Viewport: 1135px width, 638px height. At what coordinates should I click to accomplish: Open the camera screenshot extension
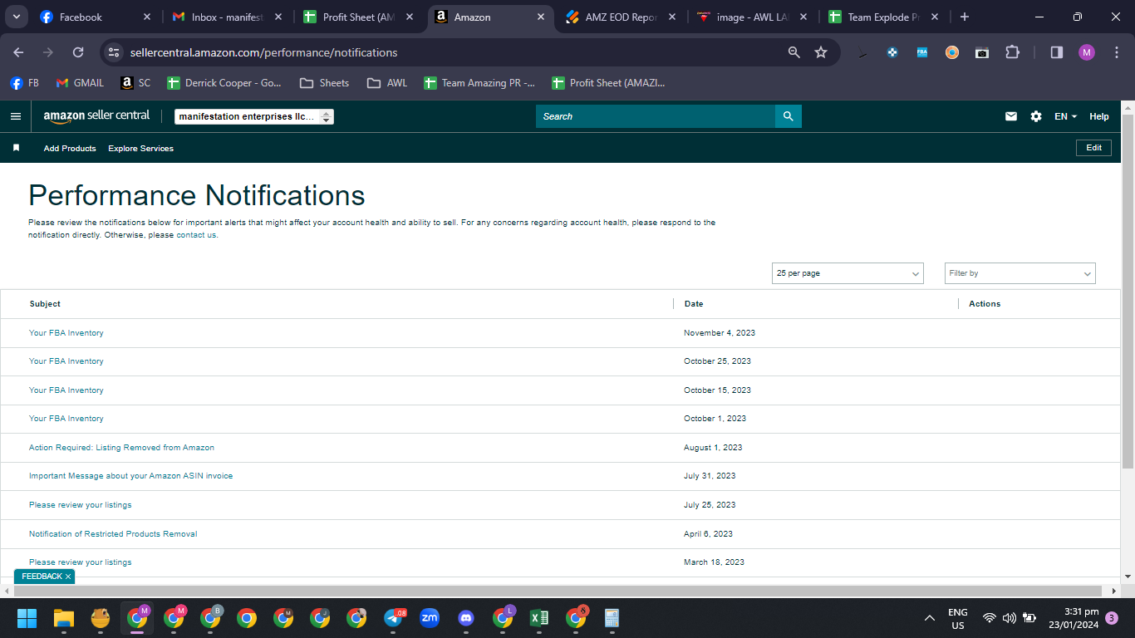tap(982, 52)
